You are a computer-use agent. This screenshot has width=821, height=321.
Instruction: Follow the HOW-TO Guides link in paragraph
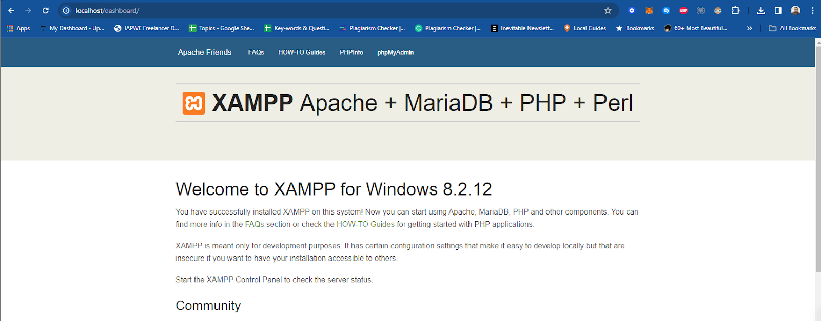point(365,224)
